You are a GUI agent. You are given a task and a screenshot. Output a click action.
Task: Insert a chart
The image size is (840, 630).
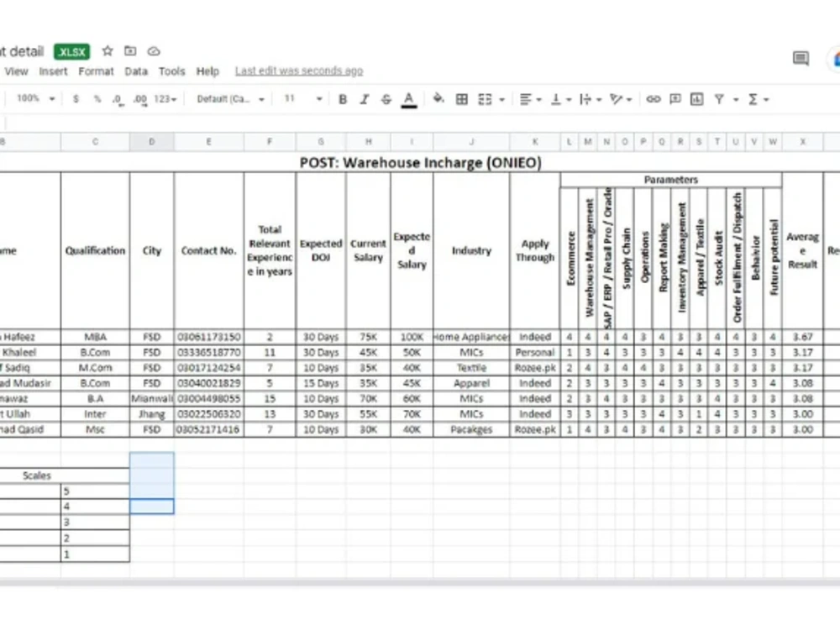[697, 99]
